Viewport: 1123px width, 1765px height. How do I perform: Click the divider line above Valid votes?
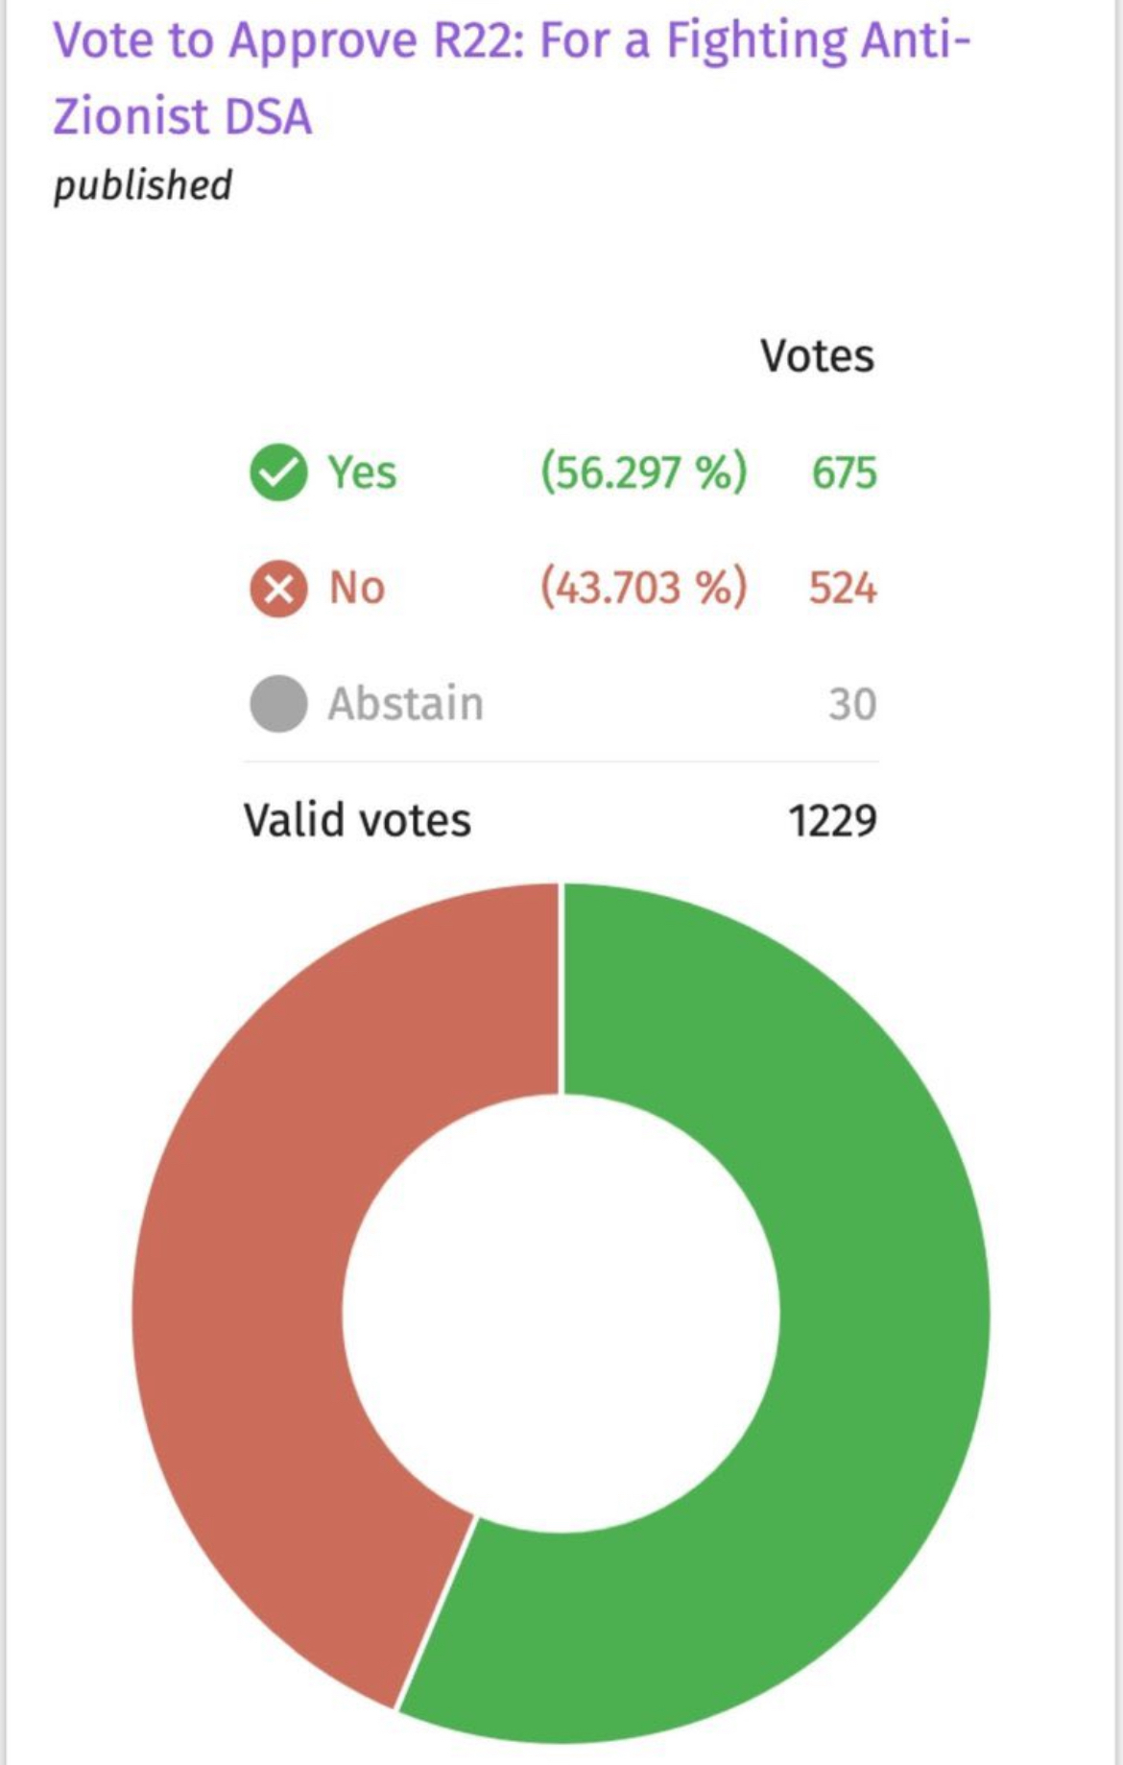click(x=561, y=762)
